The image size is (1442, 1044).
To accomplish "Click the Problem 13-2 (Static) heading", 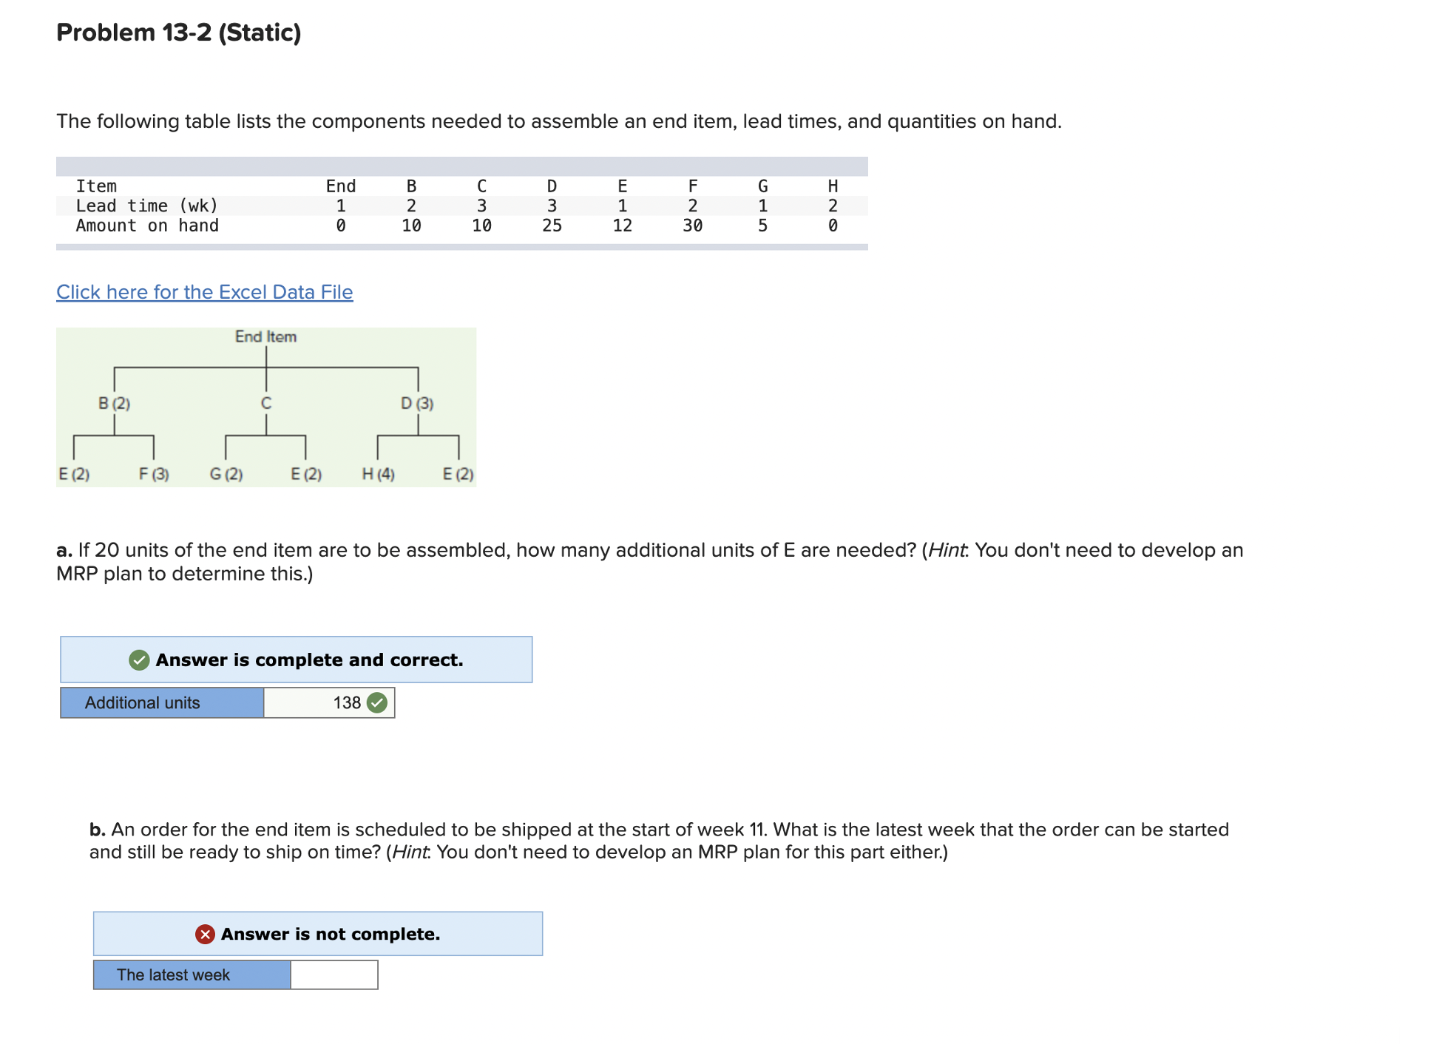I will tap(177, 33).
